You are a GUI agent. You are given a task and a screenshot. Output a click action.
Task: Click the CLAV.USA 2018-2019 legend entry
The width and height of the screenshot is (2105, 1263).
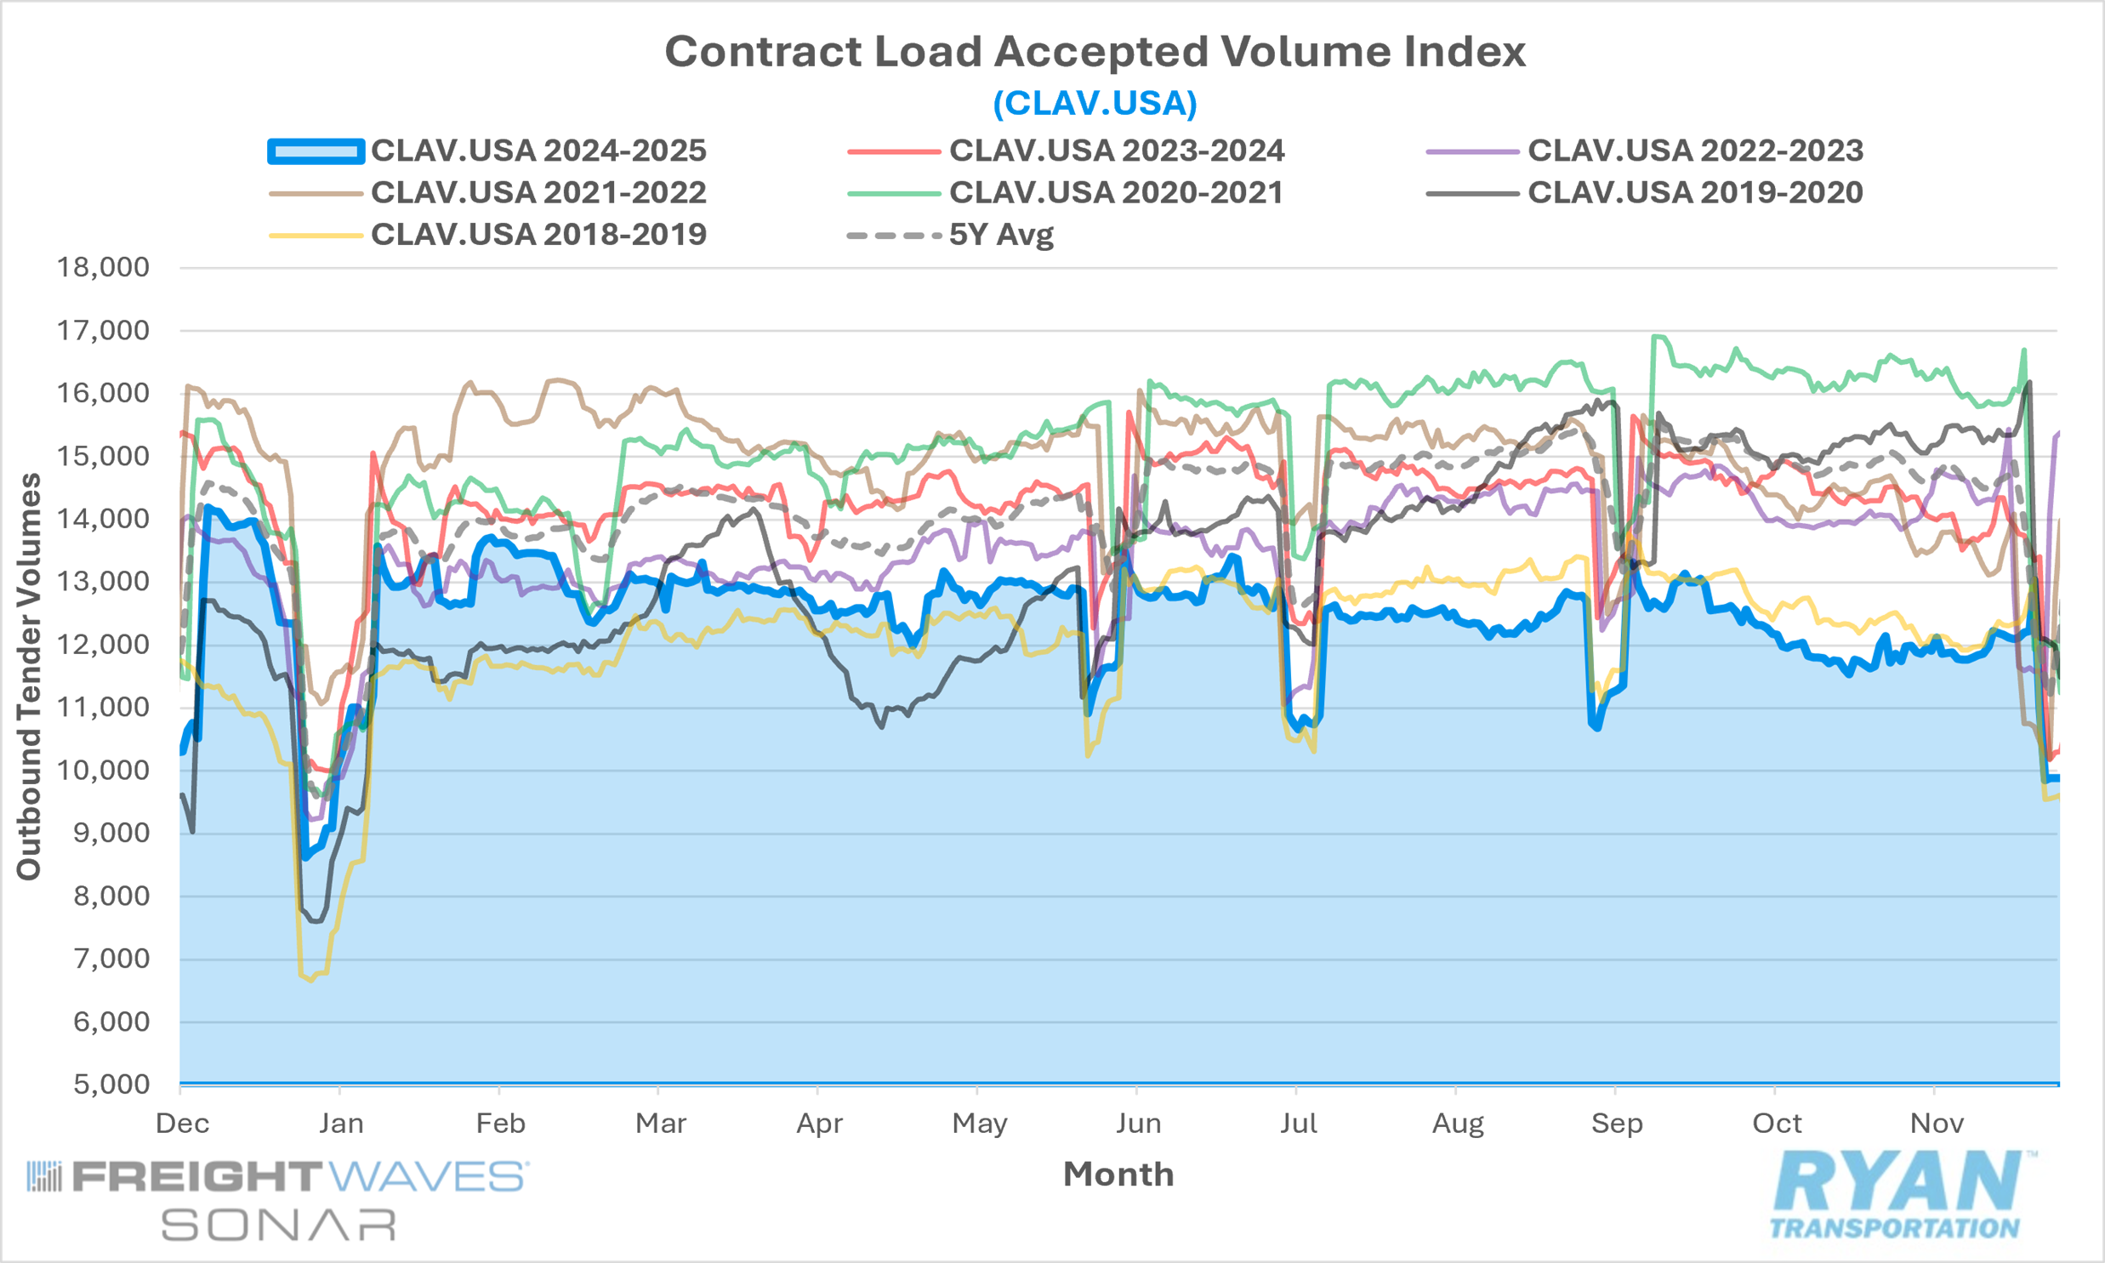coord(538,235)
